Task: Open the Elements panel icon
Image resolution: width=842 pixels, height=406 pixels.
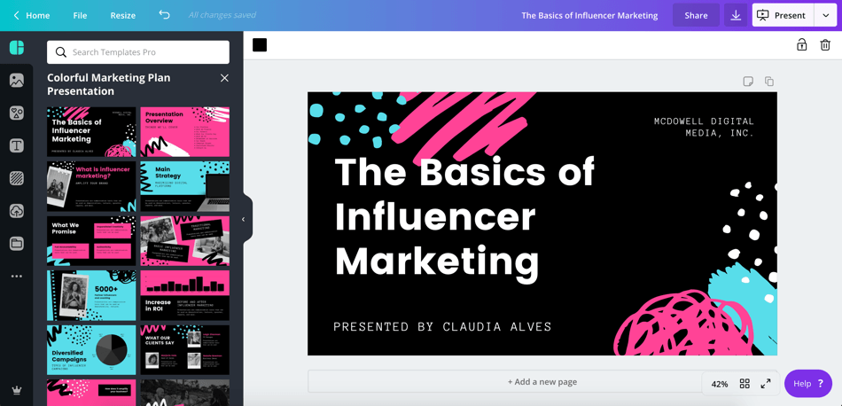Action: point(17,113)
